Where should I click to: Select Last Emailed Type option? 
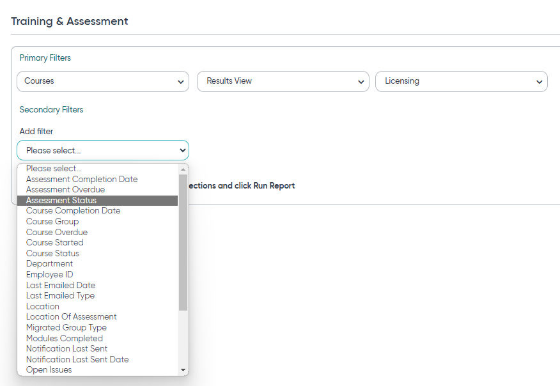(x=98, y=296)
